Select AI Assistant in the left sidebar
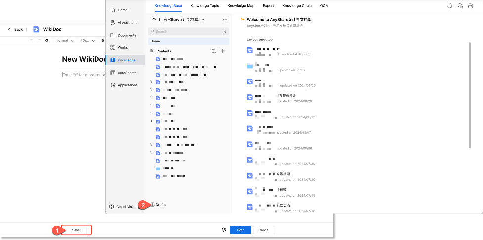 (x=126, y=23)
